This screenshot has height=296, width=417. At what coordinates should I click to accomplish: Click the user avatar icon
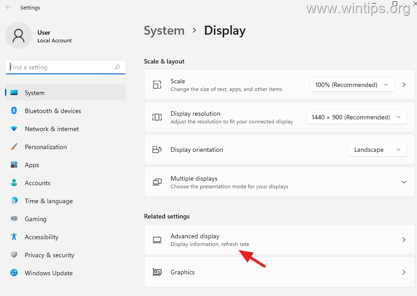click(x=19, y=36)
